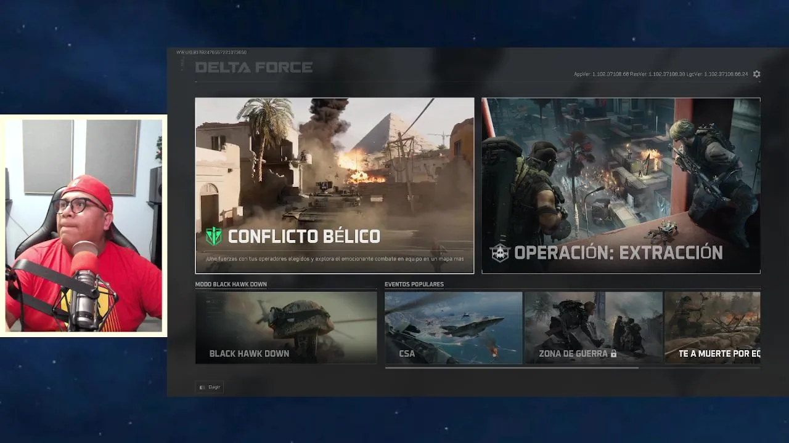Click the Operación: Extracción skull emblem icon
The width and height of the screenshot is (789, 443).
coord(500,253)
